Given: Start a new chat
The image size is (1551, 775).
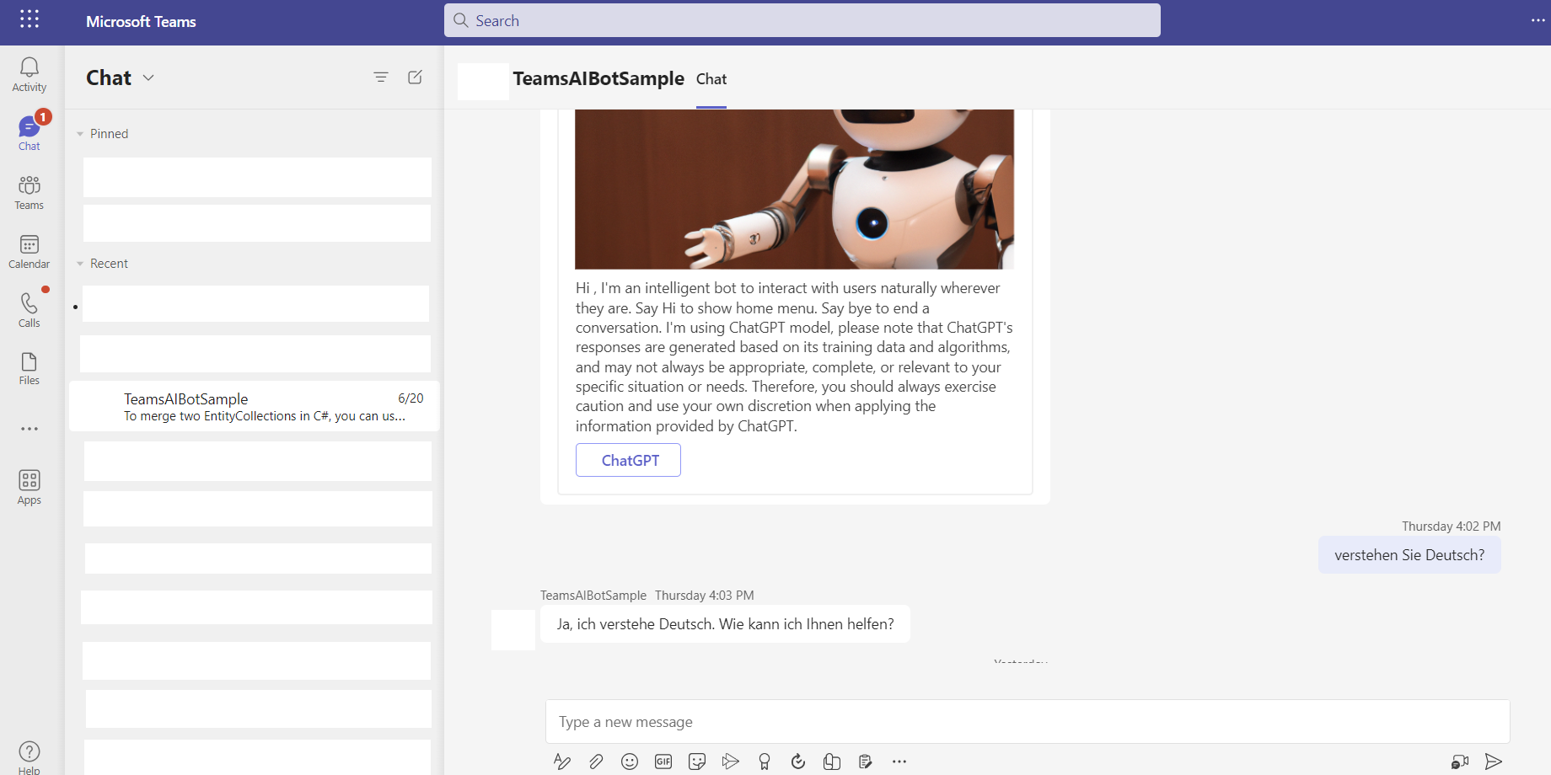Looking at the screenshot, I should 415,77.
